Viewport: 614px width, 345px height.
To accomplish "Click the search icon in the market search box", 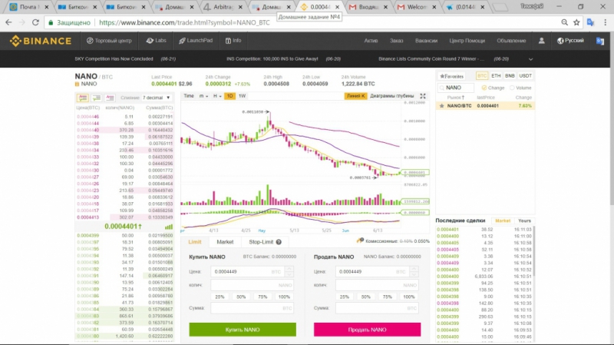I will [x=442, y=88].
